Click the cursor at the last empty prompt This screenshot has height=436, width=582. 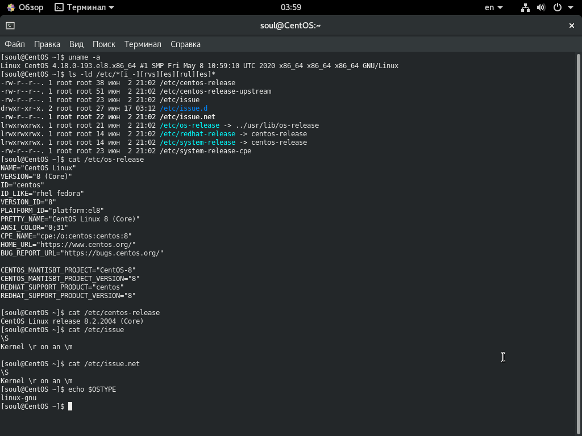tap(70, 406)
